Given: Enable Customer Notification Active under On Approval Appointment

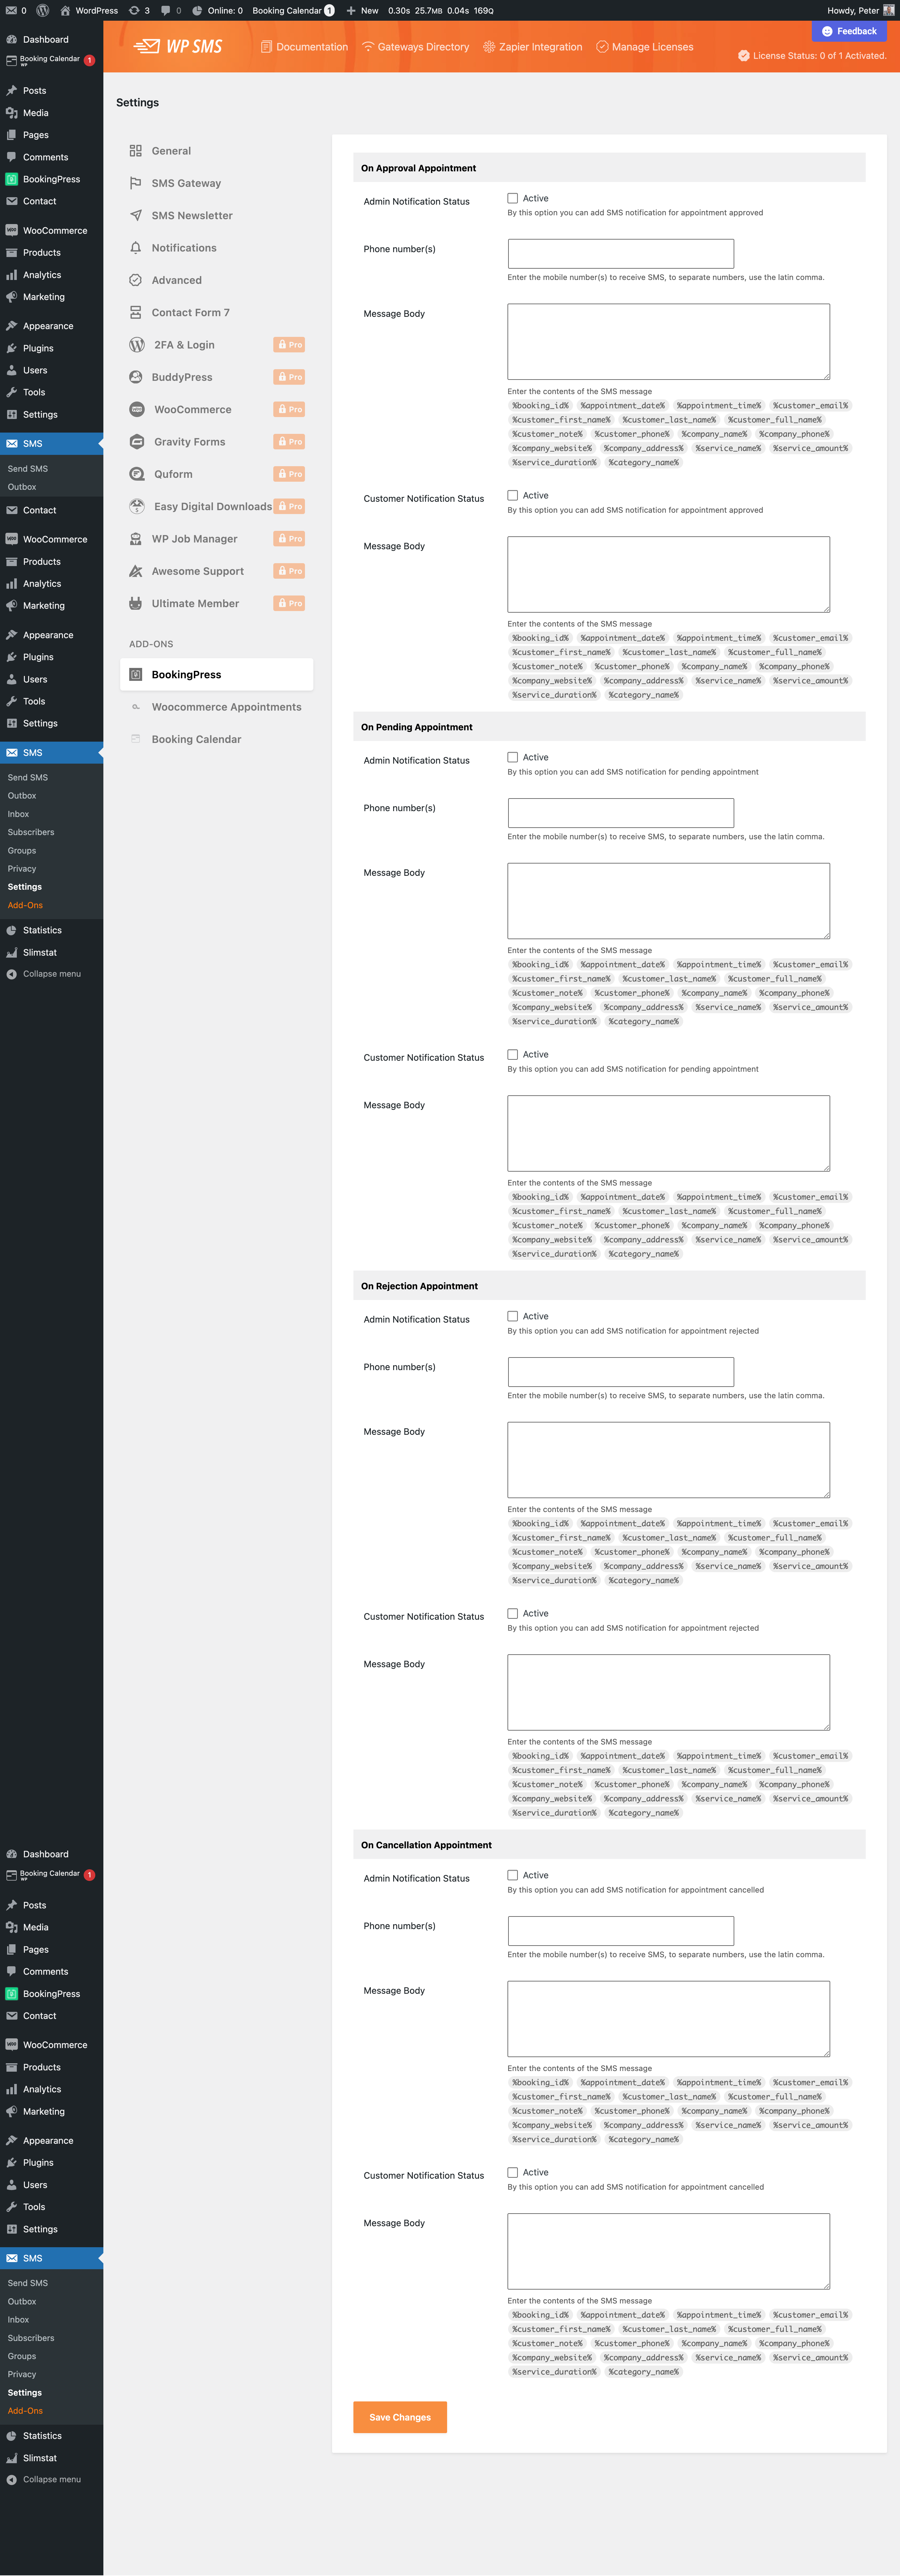Looking at the screenshot, I should tap(512, 495).
